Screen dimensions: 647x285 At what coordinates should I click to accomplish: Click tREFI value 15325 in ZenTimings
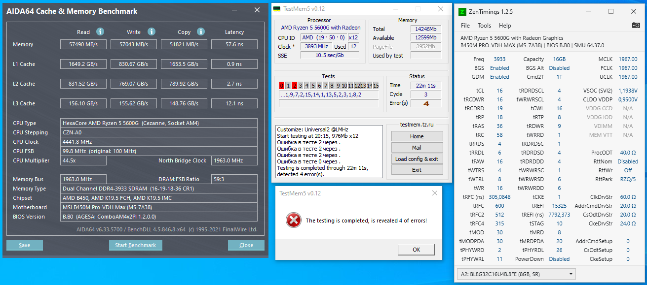[559, 206]
